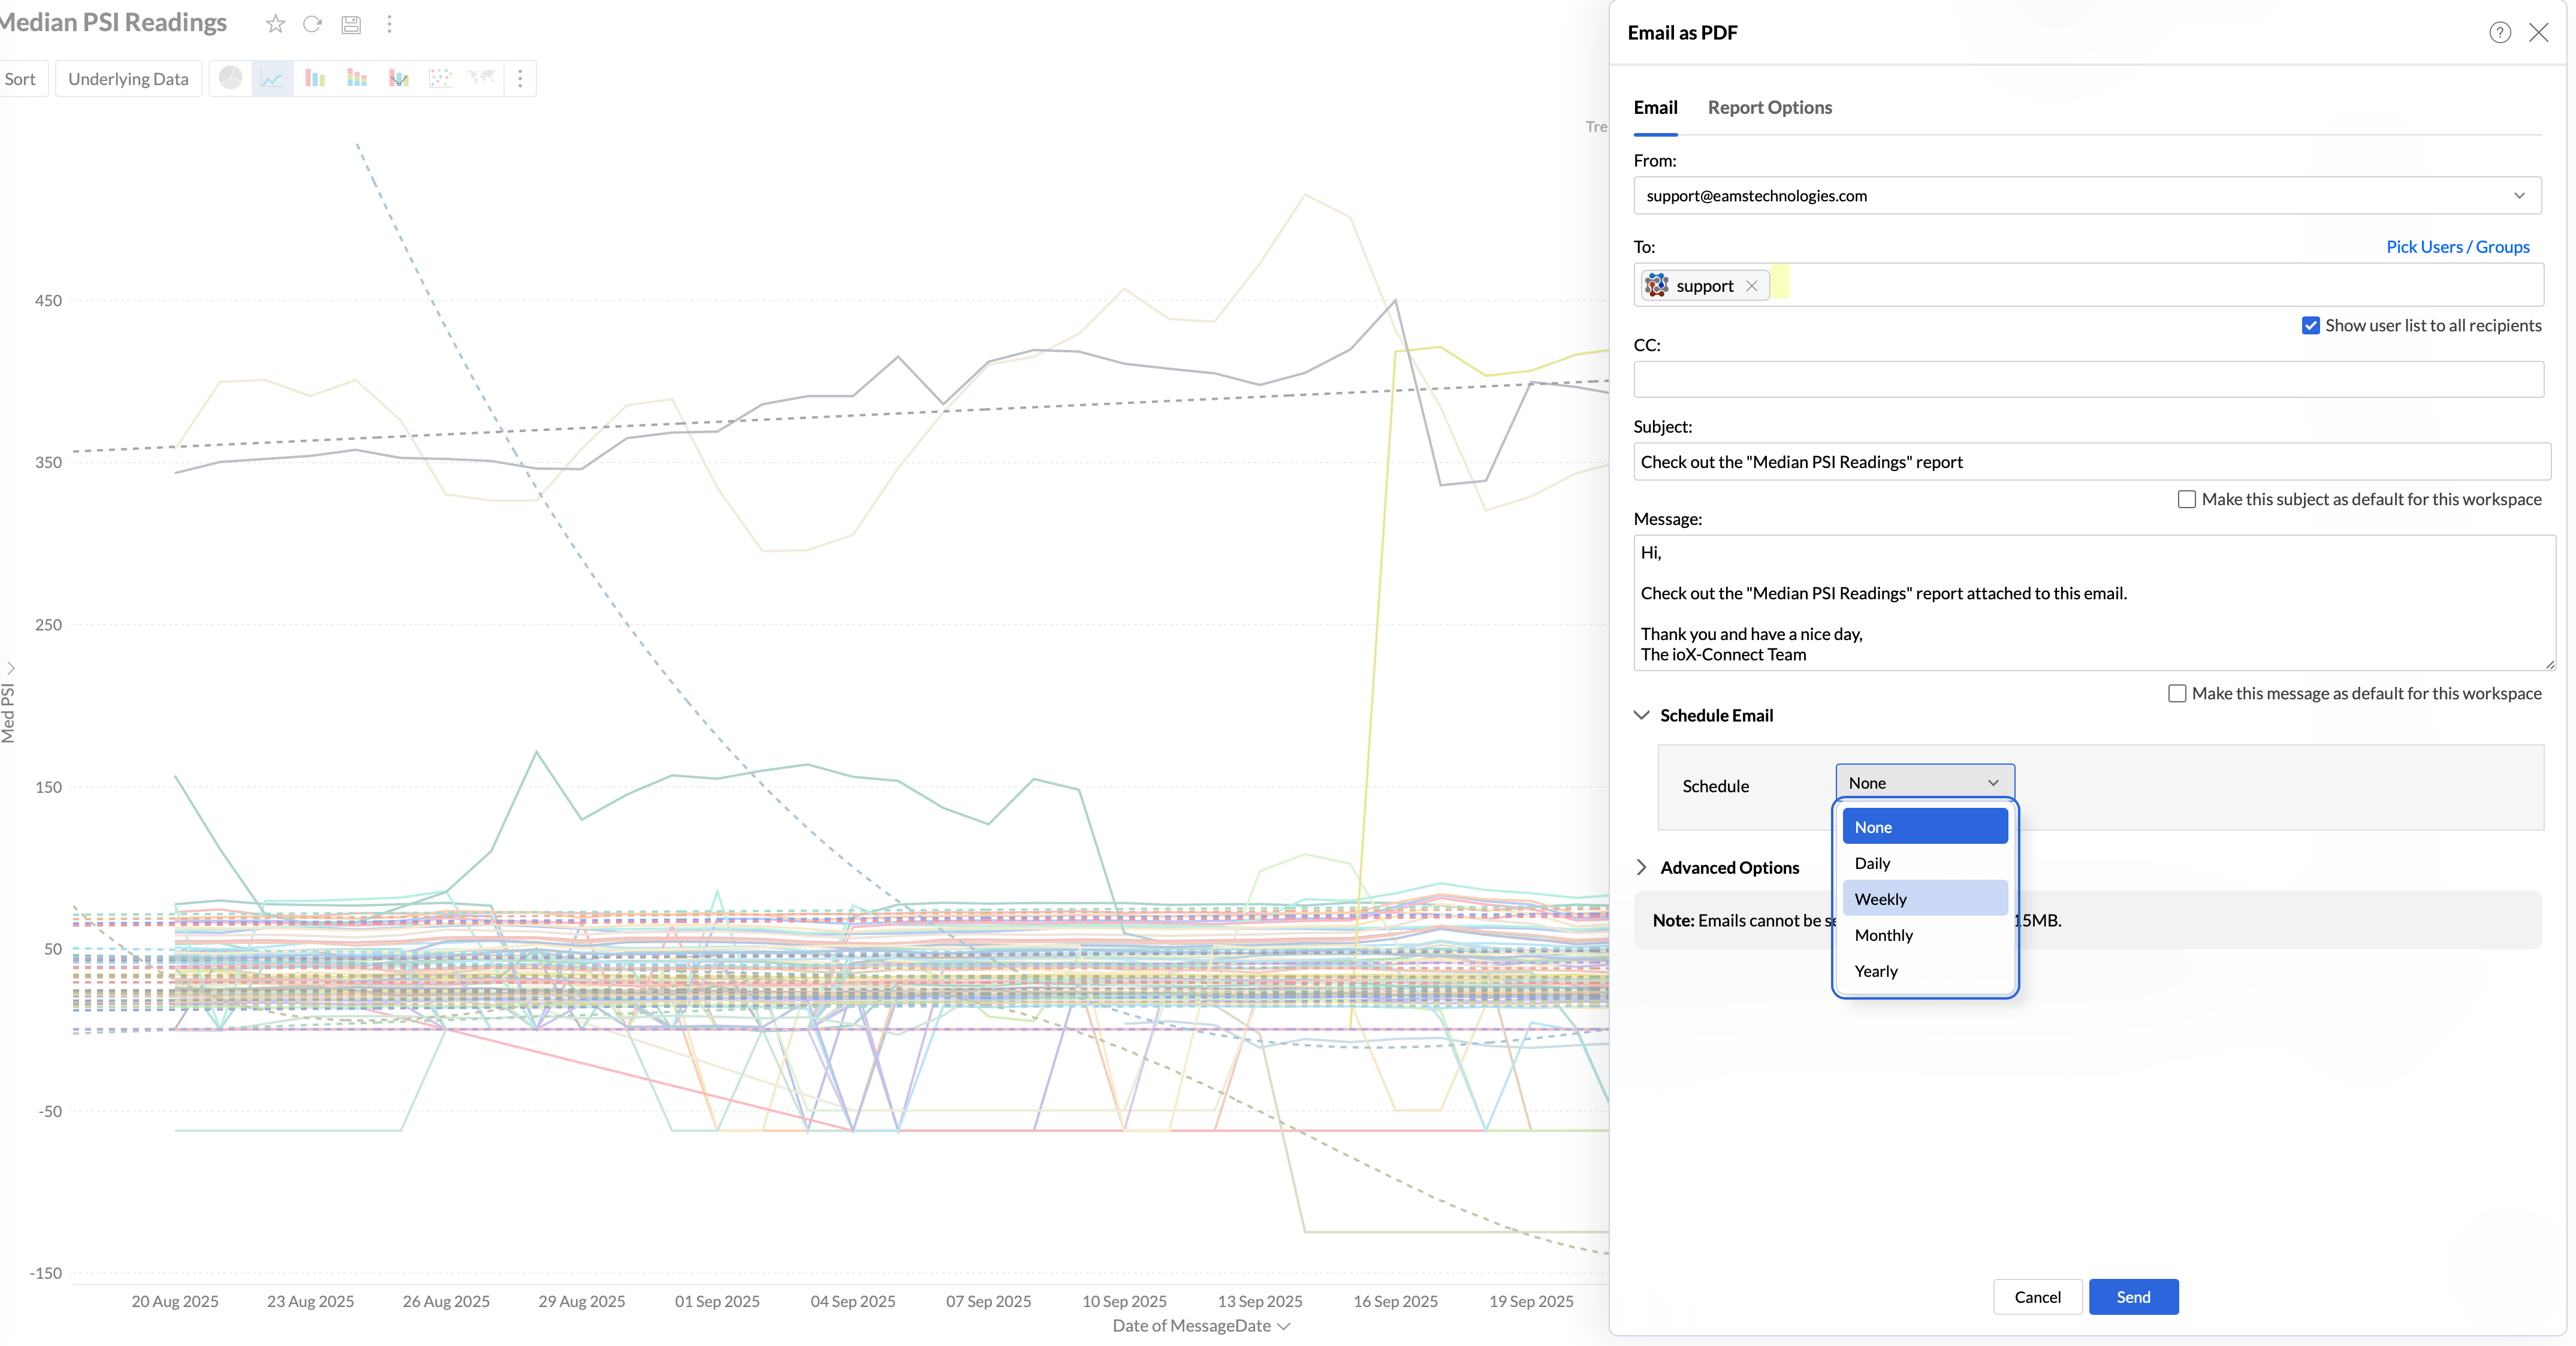Open the From email address dropdown
This screenshot has height=1346, width=2576.
(2086, 196)
